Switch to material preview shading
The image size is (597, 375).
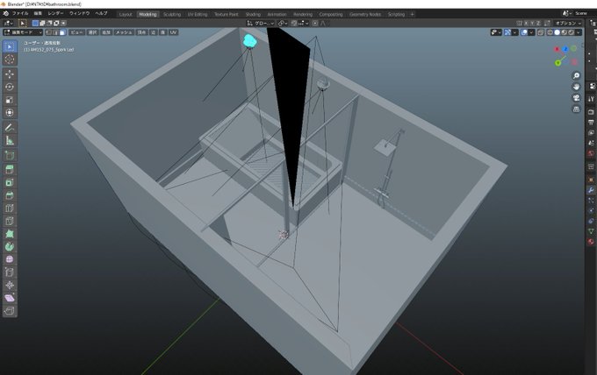[x=564, y=32]
